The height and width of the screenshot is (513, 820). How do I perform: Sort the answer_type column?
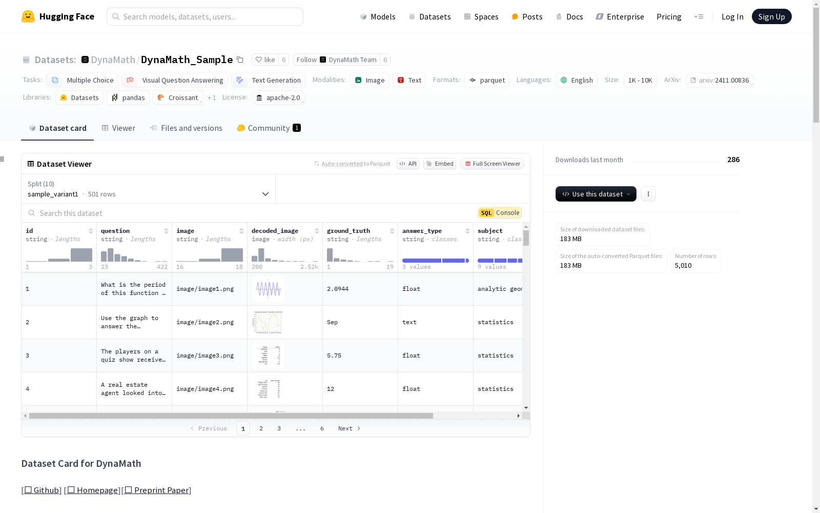[x=467, y=231]
